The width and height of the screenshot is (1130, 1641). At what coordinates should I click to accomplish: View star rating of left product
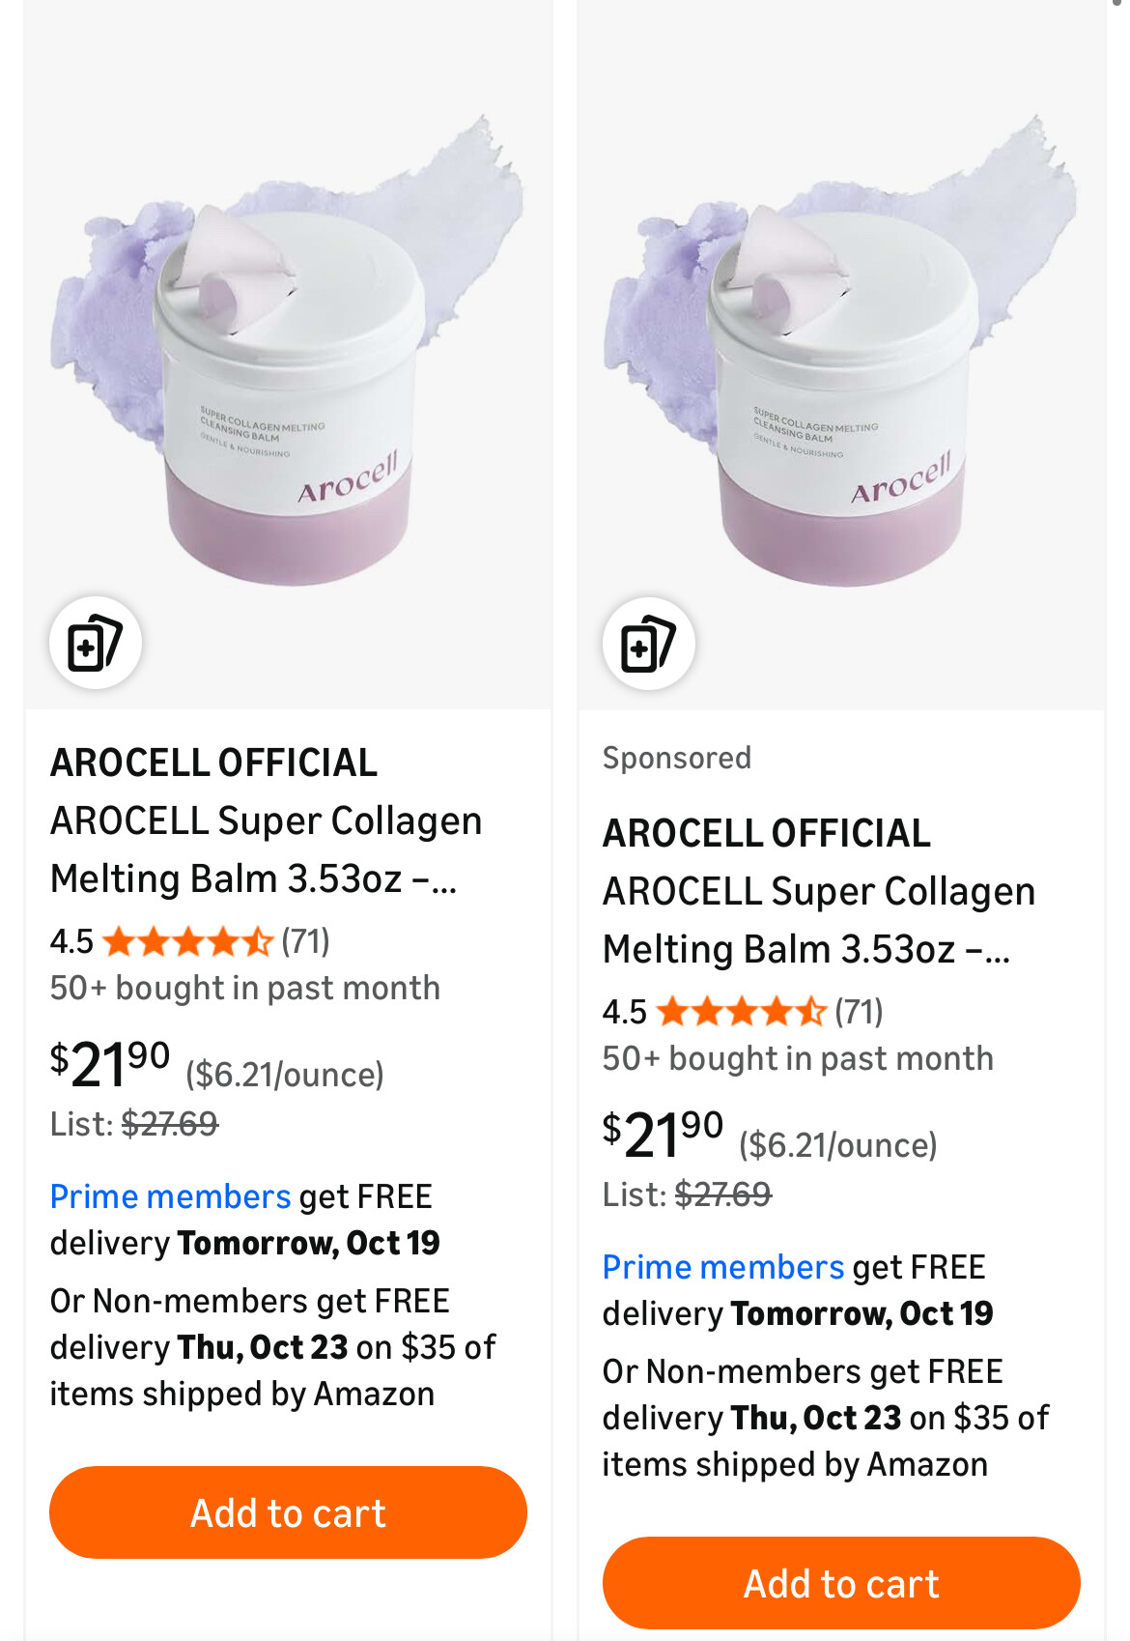(187, 941)
